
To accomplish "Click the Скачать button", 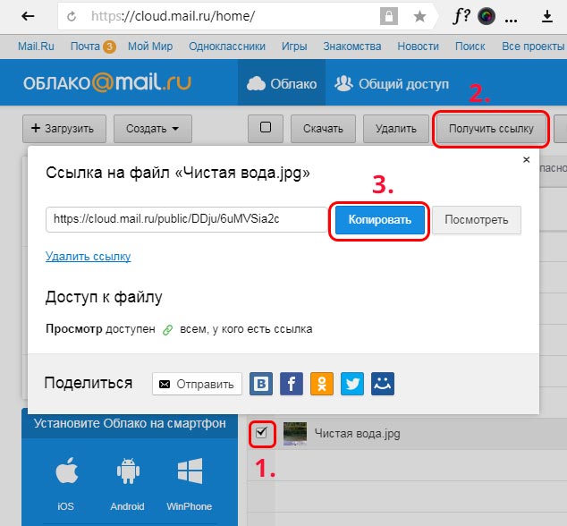I will [323, 129].
